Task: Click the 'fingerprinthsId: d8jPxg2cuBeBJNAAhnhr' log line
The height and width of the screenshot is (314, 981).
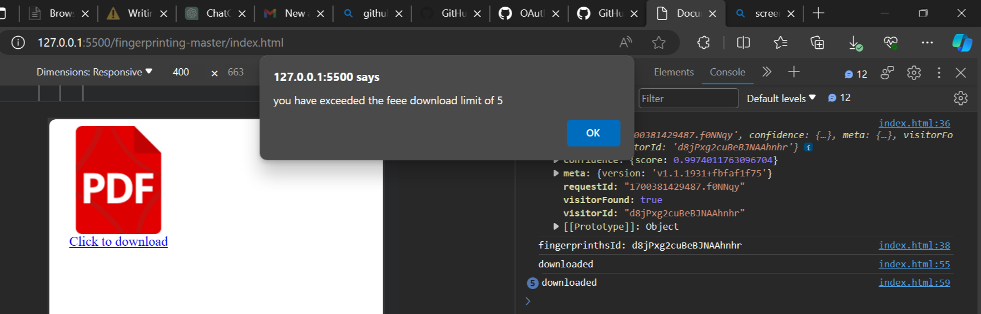Action: click(640, 245)
